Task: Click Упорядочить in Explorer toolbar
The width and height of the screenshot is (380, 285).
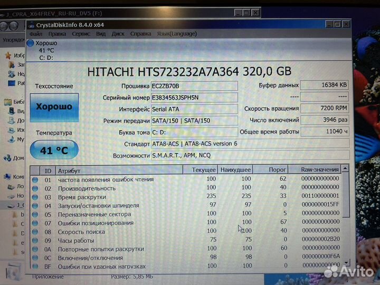Action: point(13,40)
